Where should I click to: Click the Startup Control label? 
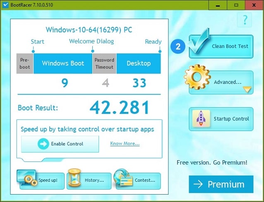tap(231, 119)
